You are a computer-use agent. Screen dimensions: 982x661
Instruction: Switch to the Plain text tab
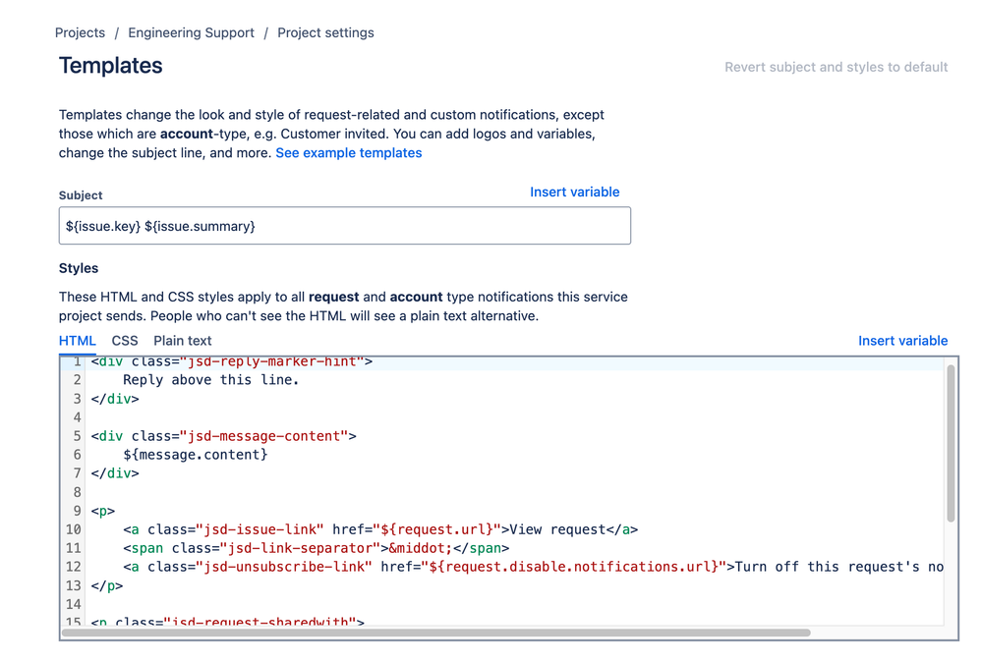tap(182, 340)
